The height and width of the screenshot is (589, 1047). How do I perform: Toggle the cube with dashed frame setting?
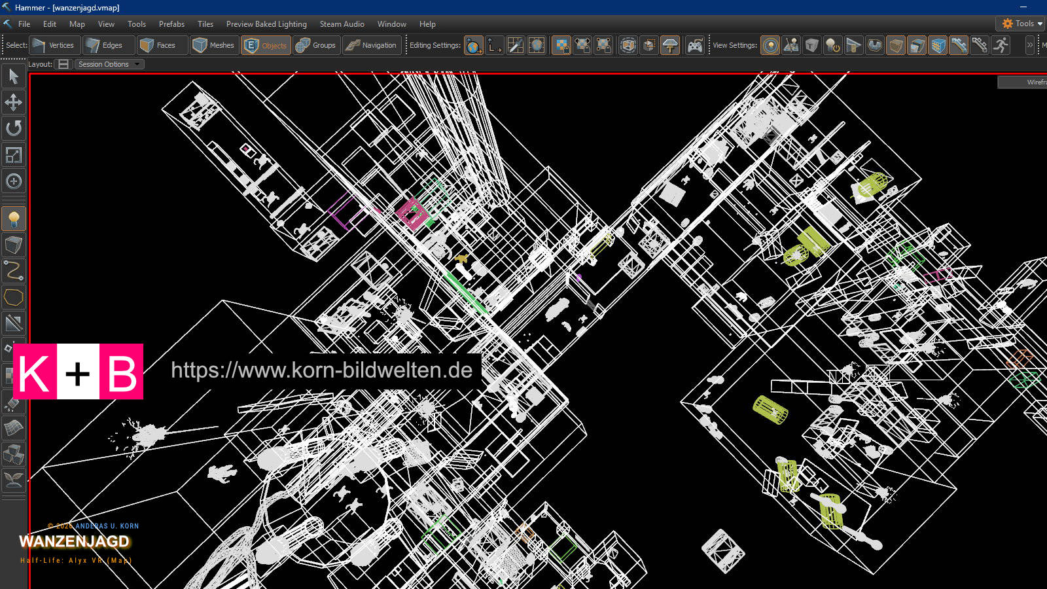point(649,45)
